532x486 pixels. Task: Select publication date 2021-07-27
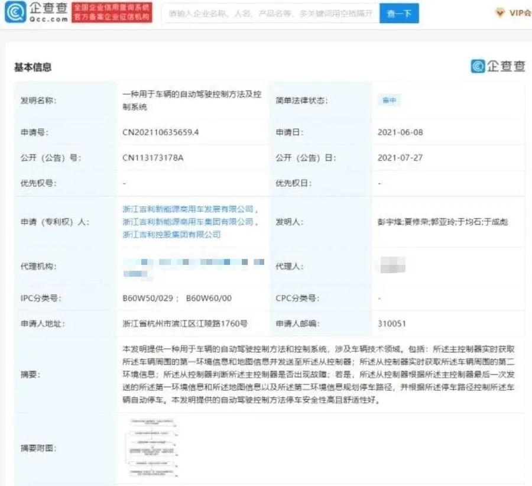coord(400,158)
